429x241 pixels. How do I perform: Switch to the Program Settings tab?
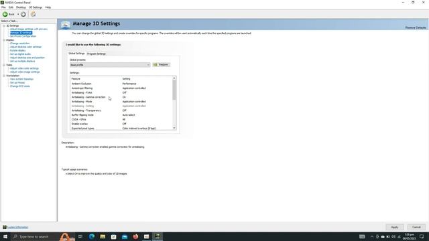pos(97,54)
